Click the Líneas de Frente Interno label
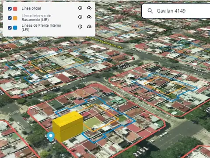This screenshot has width=210, height=158. 41,27
